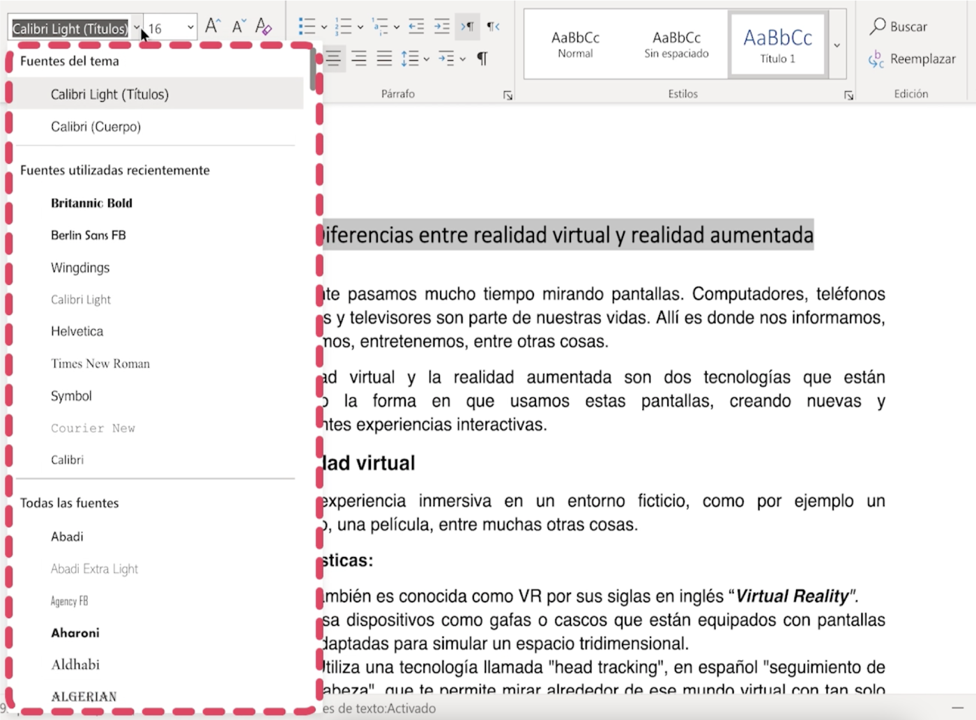The width and height of the screenshot is (976, 720).
Task: Select Britannic Bold font
Action: (x=158, y=203)
